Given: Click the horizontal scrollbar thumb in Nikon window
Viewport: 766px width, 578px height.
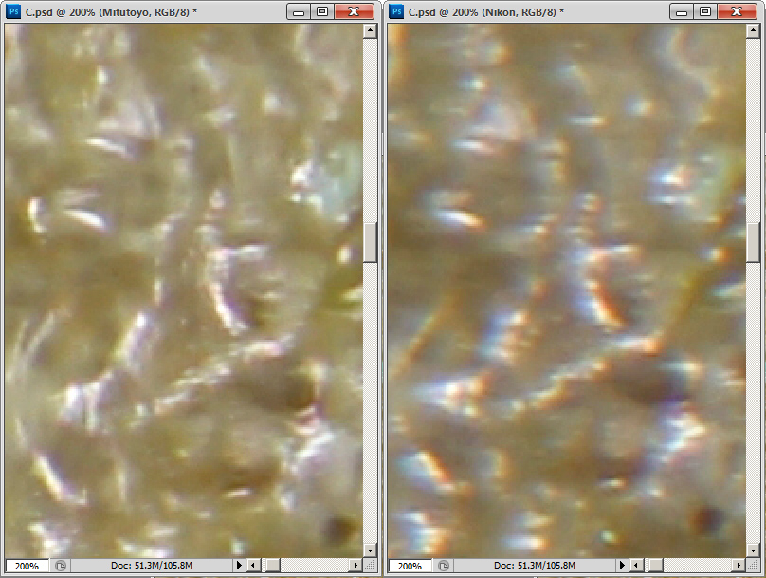Looking at the screenshot, I should tap(656, 566).
